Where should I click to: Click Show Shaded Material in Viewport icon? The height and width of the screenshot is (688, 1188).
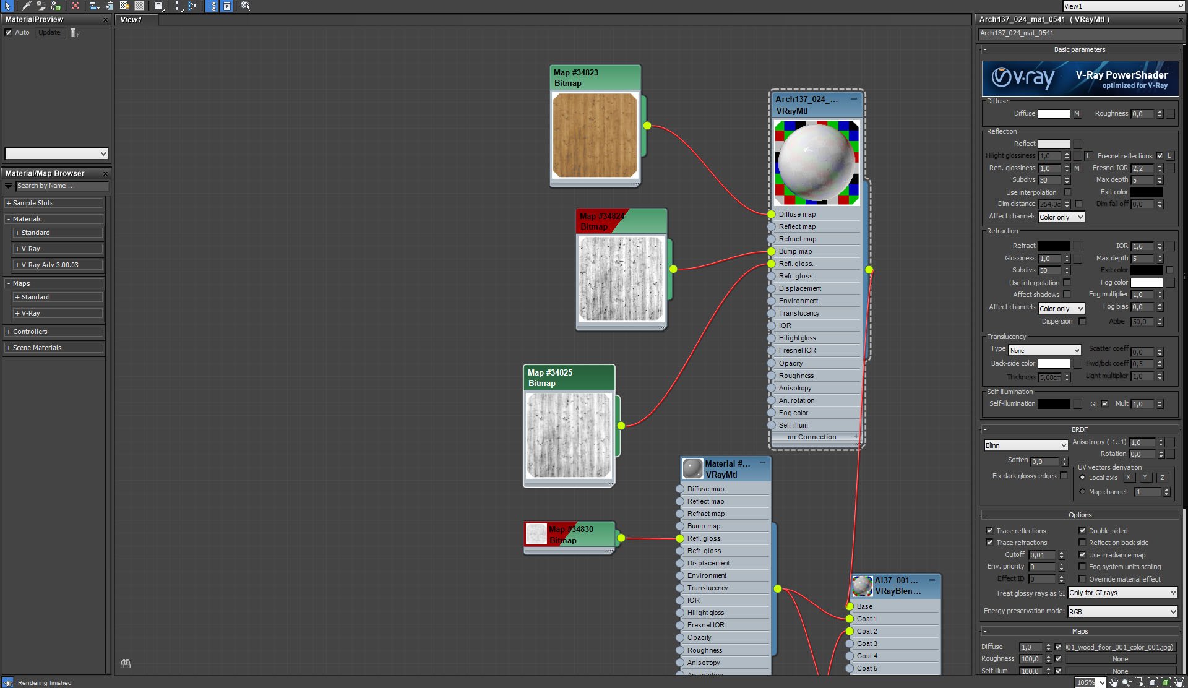pyautogui.click(x=124, y=6)
